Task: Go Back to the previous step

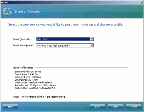Action: point(98,107)
